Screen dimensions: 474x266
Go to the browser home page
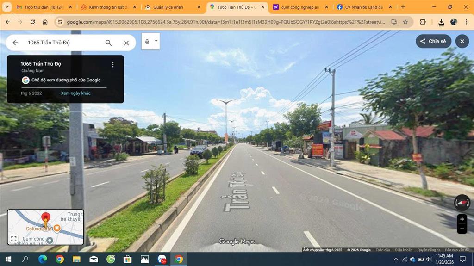coord(45,22)
